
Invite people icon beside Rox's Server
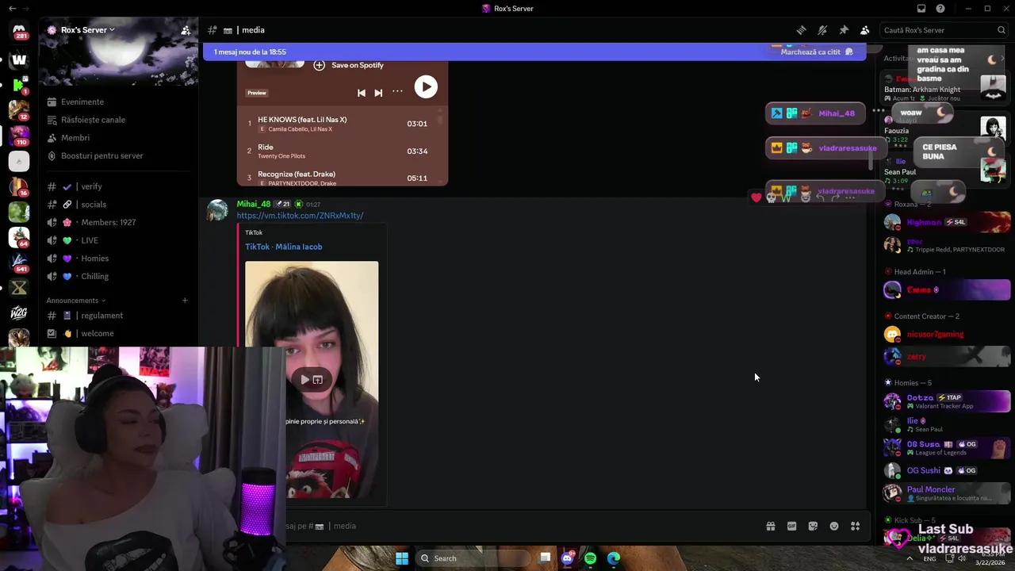coord(186,30)
